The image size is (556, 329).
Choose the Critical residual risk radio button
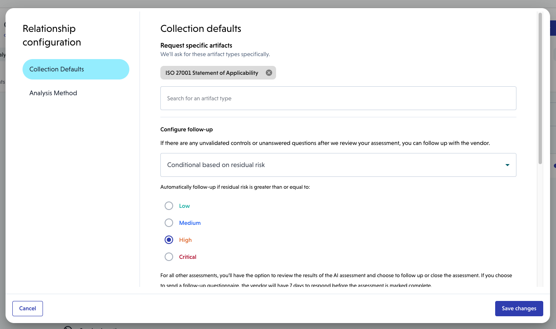pos(169,257)
